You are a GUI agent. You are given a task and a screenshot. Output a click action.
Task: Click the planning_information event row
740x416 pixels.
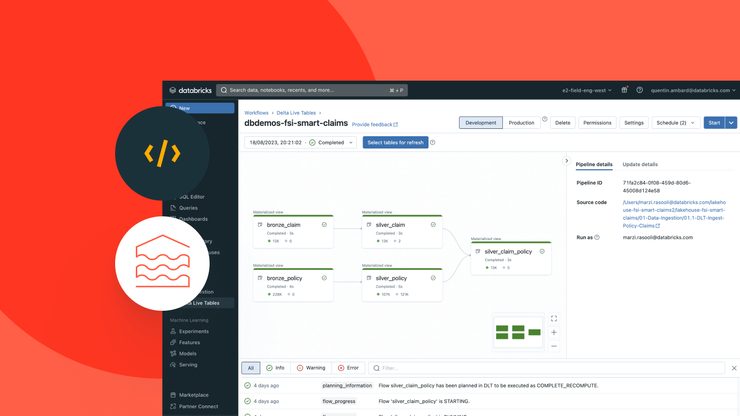489,386
